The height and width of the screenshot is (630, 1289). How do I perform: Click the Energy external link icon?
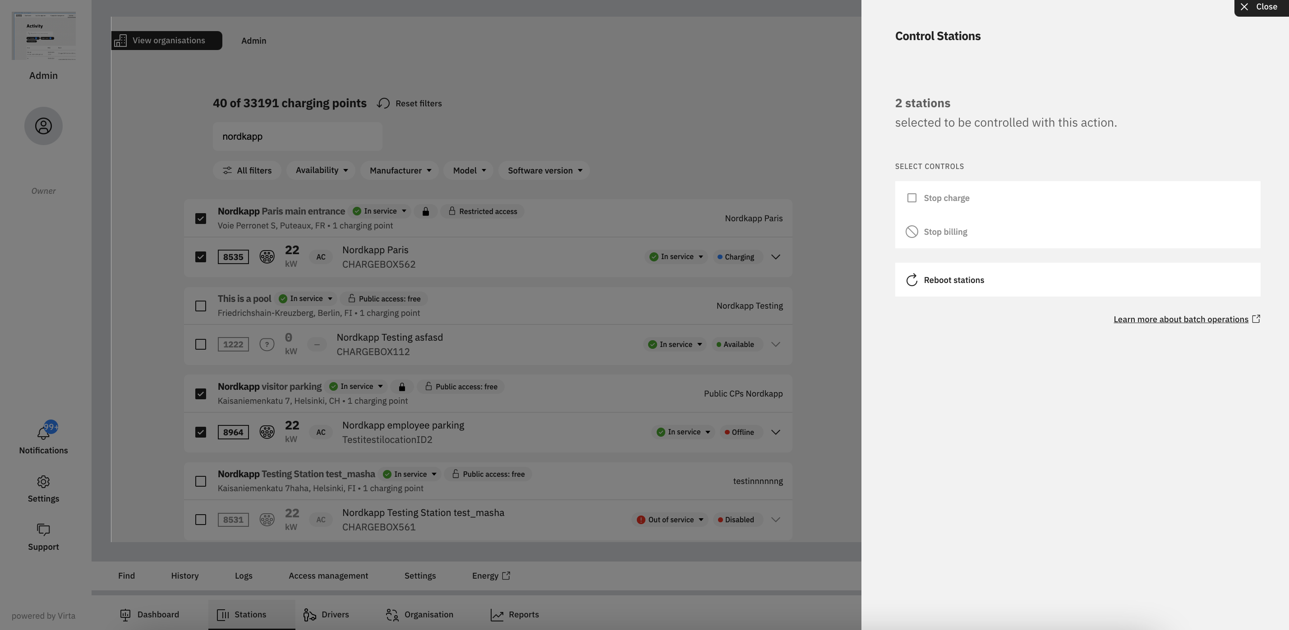click(x=506, y=575)
